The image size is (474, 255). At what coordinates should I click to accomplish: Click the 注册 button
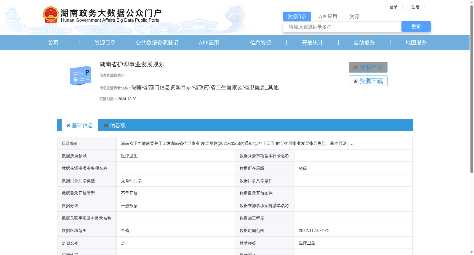pyautogui.click(x=415, y=7)
